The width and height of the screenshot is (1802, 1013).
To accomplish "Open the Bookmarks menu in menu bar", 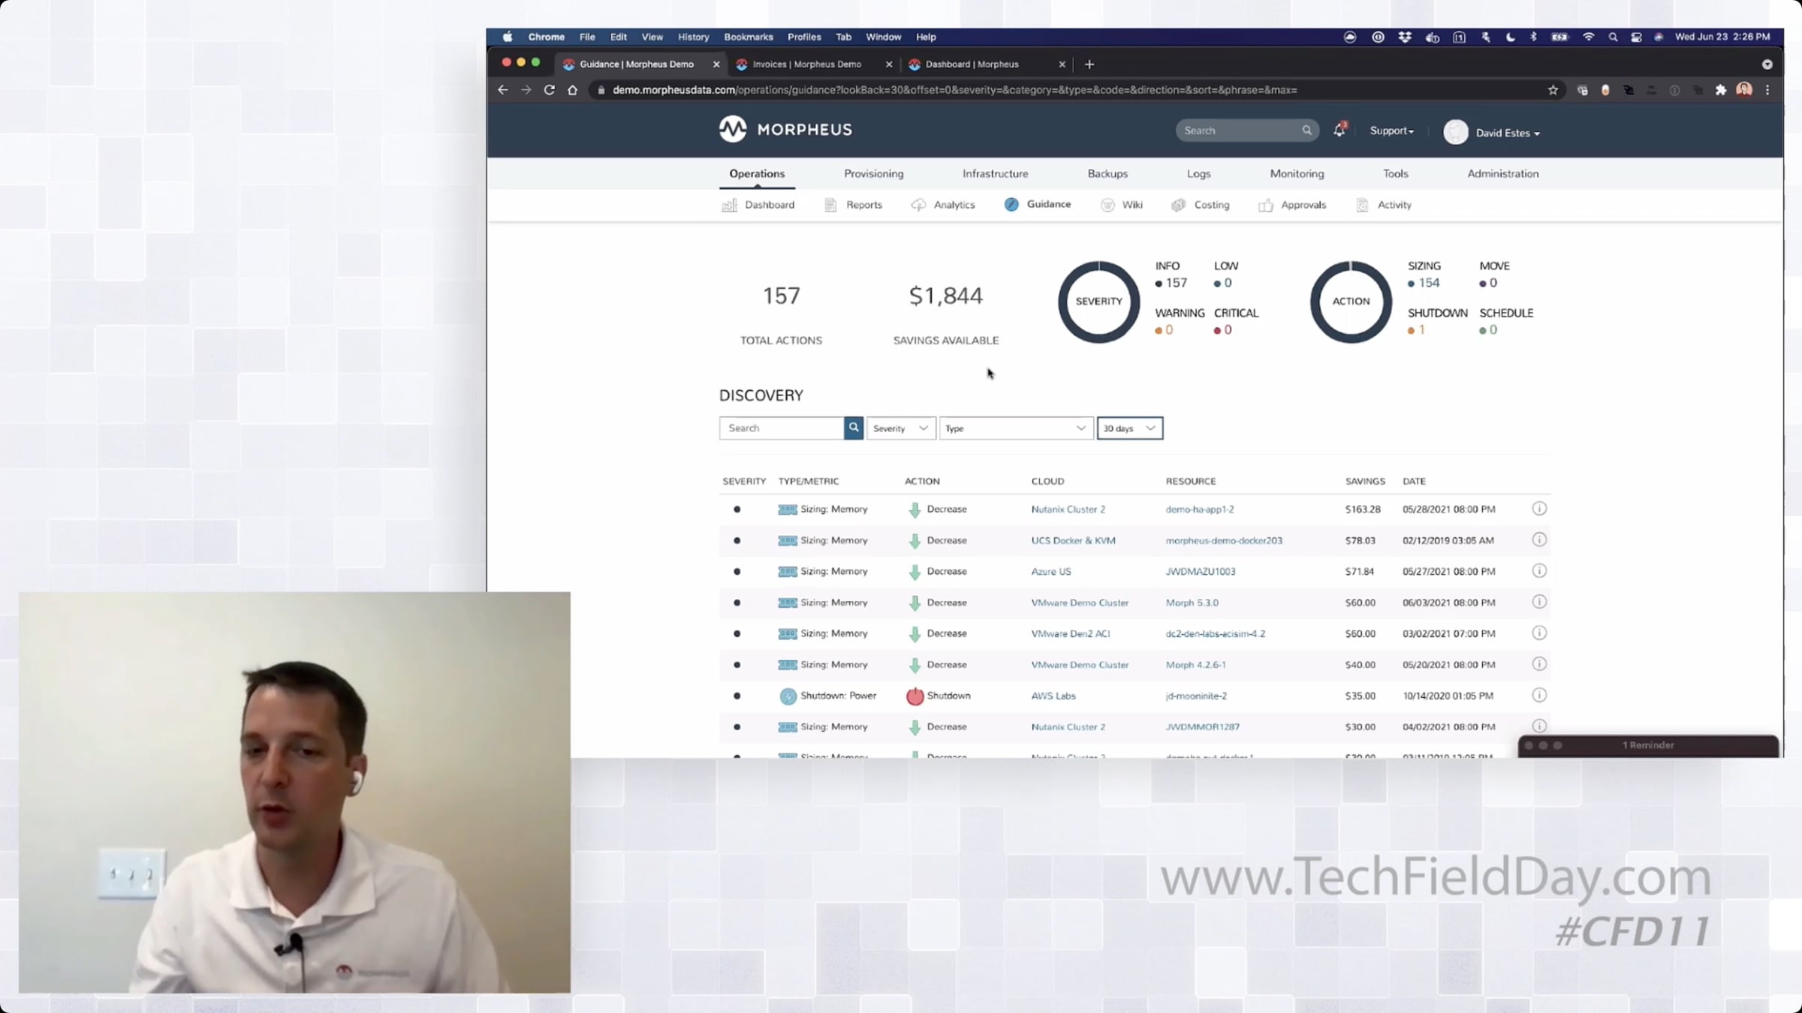I will pyautogui.click(x=749, y=37).
